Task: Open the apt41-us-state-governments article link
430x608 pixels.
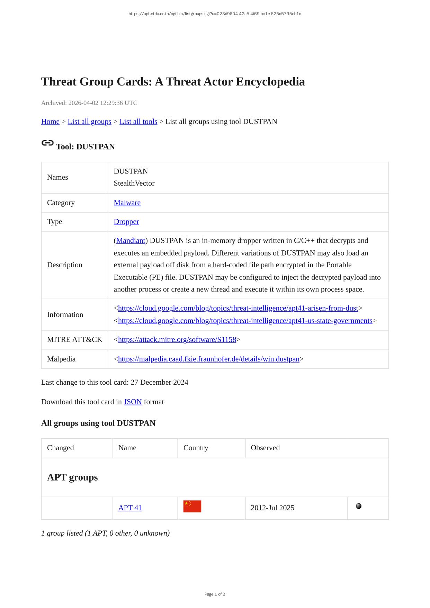Action: click(245, 321)
